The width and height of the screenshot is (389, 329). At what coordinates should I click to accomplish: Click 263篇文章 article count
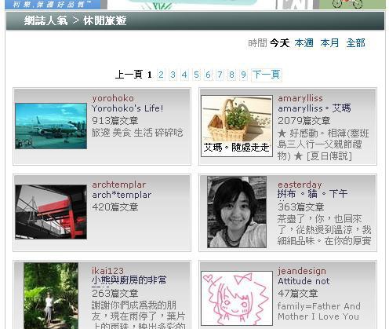tap(115, 294)
